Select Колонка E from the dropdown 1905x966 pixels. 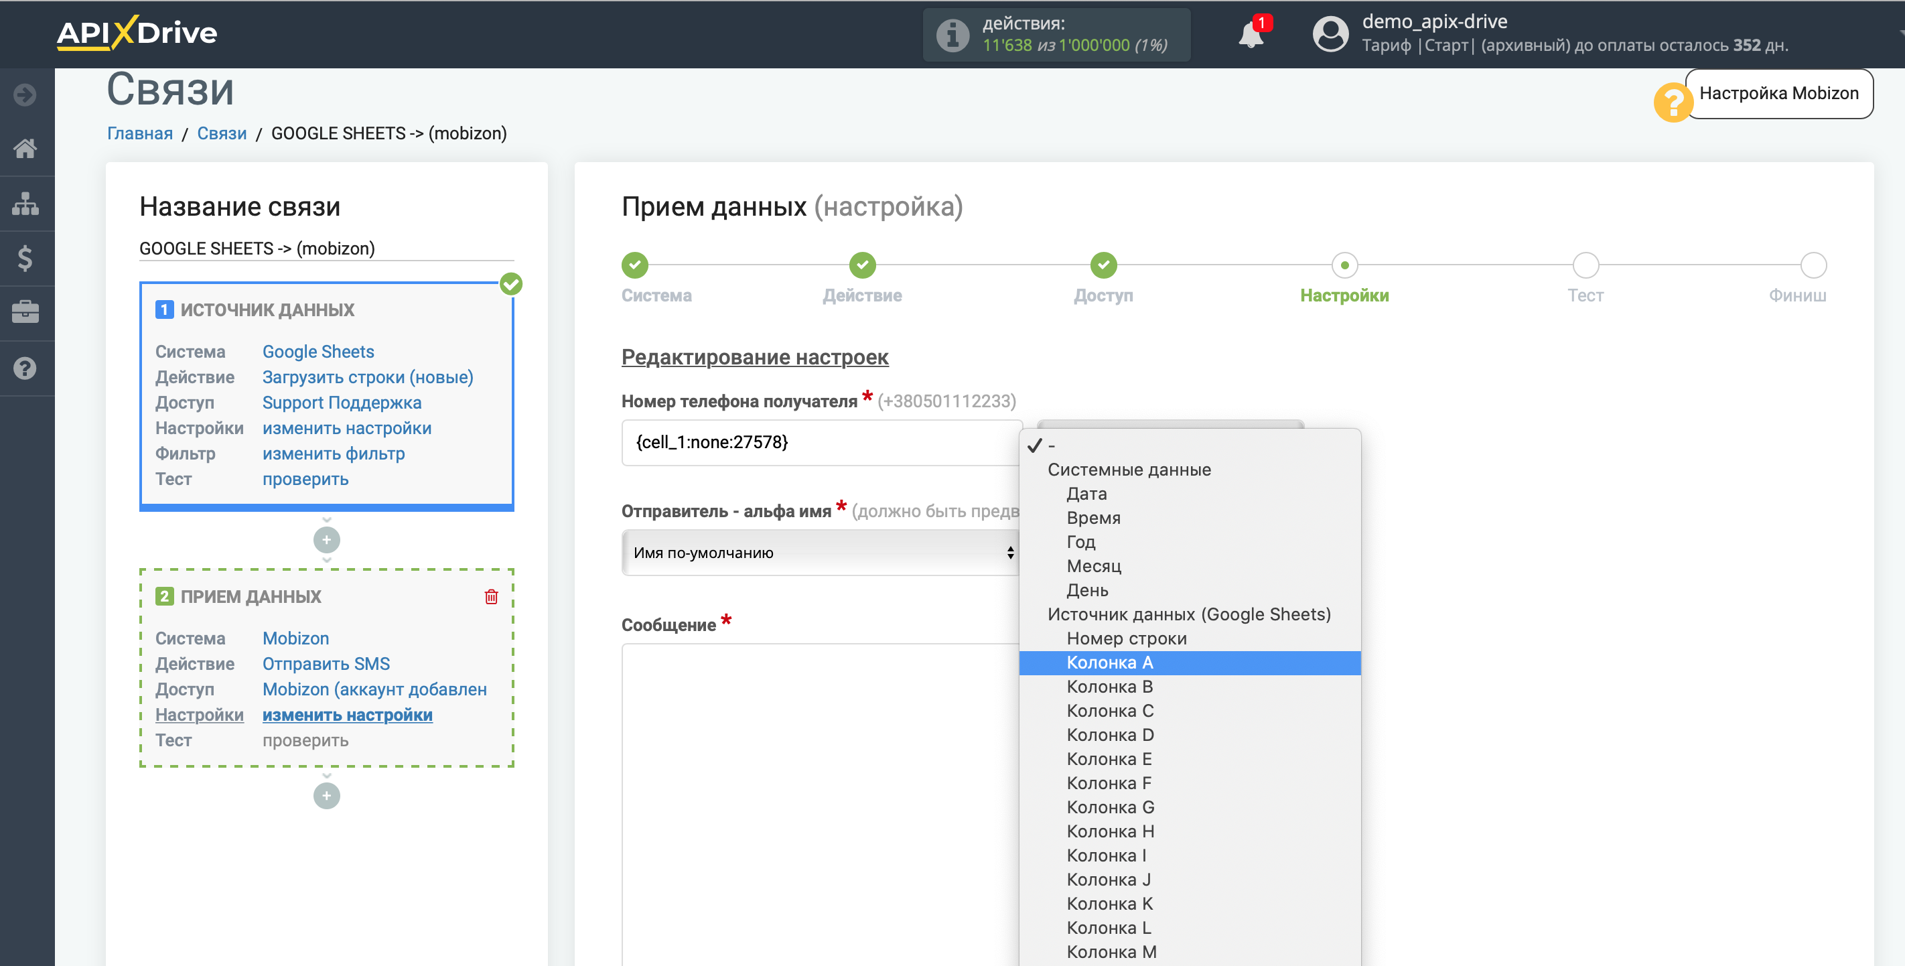(1190, 759)
